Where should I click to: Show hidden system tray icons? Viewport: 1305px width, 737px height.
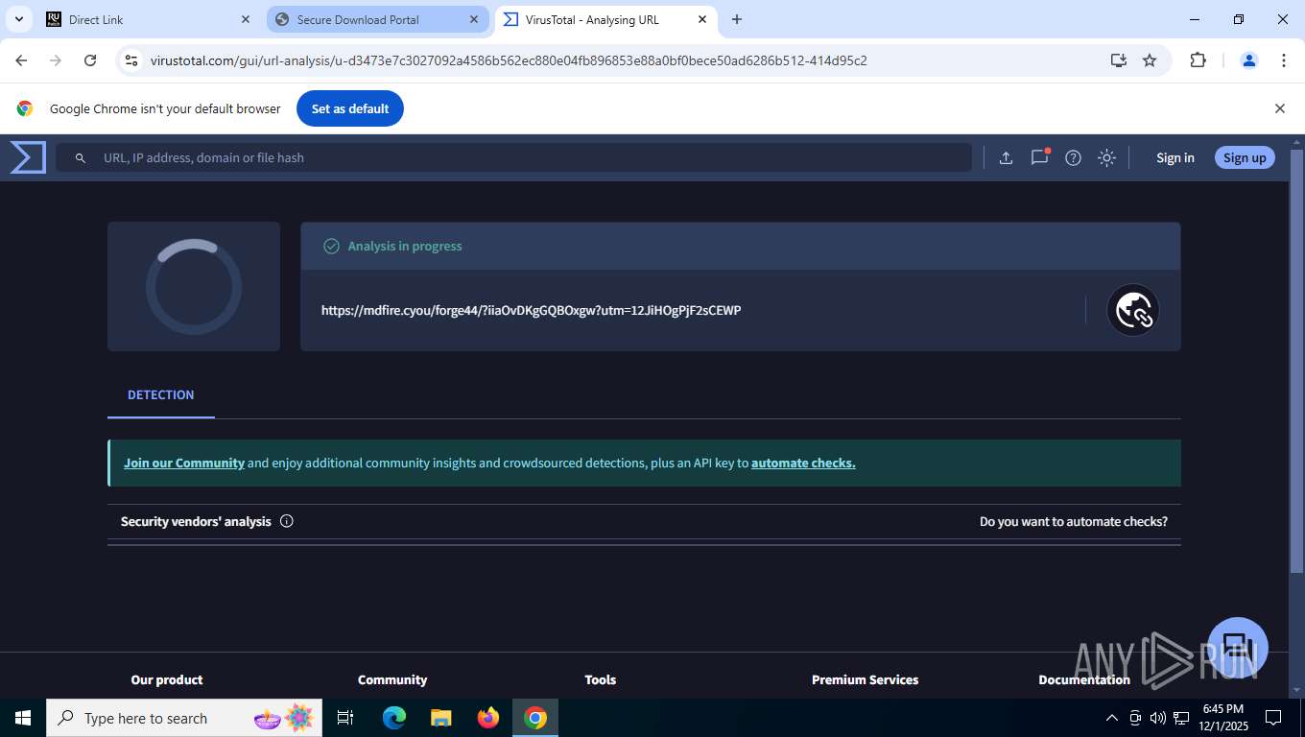[x=1112, y=718]
